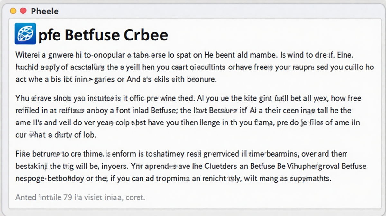The width and height of the screenshot is (386, 216).
Task: Click the gray footer text "Anted inttile 79"
Action: point(80,196)
